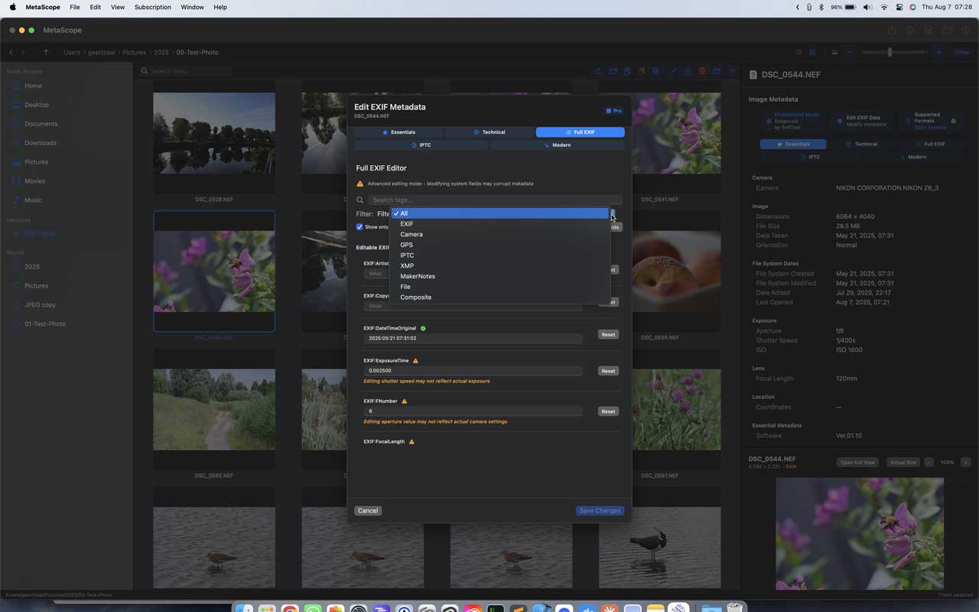979x612 pixels.
Task: Click the Pro badge in the dialog
Action: (613, 111)
